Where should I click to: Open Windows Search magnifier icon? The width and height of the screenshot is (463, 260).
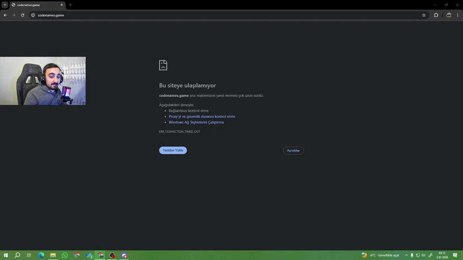coord(17,255)
